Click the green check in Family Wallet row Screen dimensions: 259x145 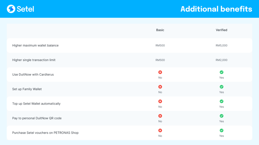[222, 87]
